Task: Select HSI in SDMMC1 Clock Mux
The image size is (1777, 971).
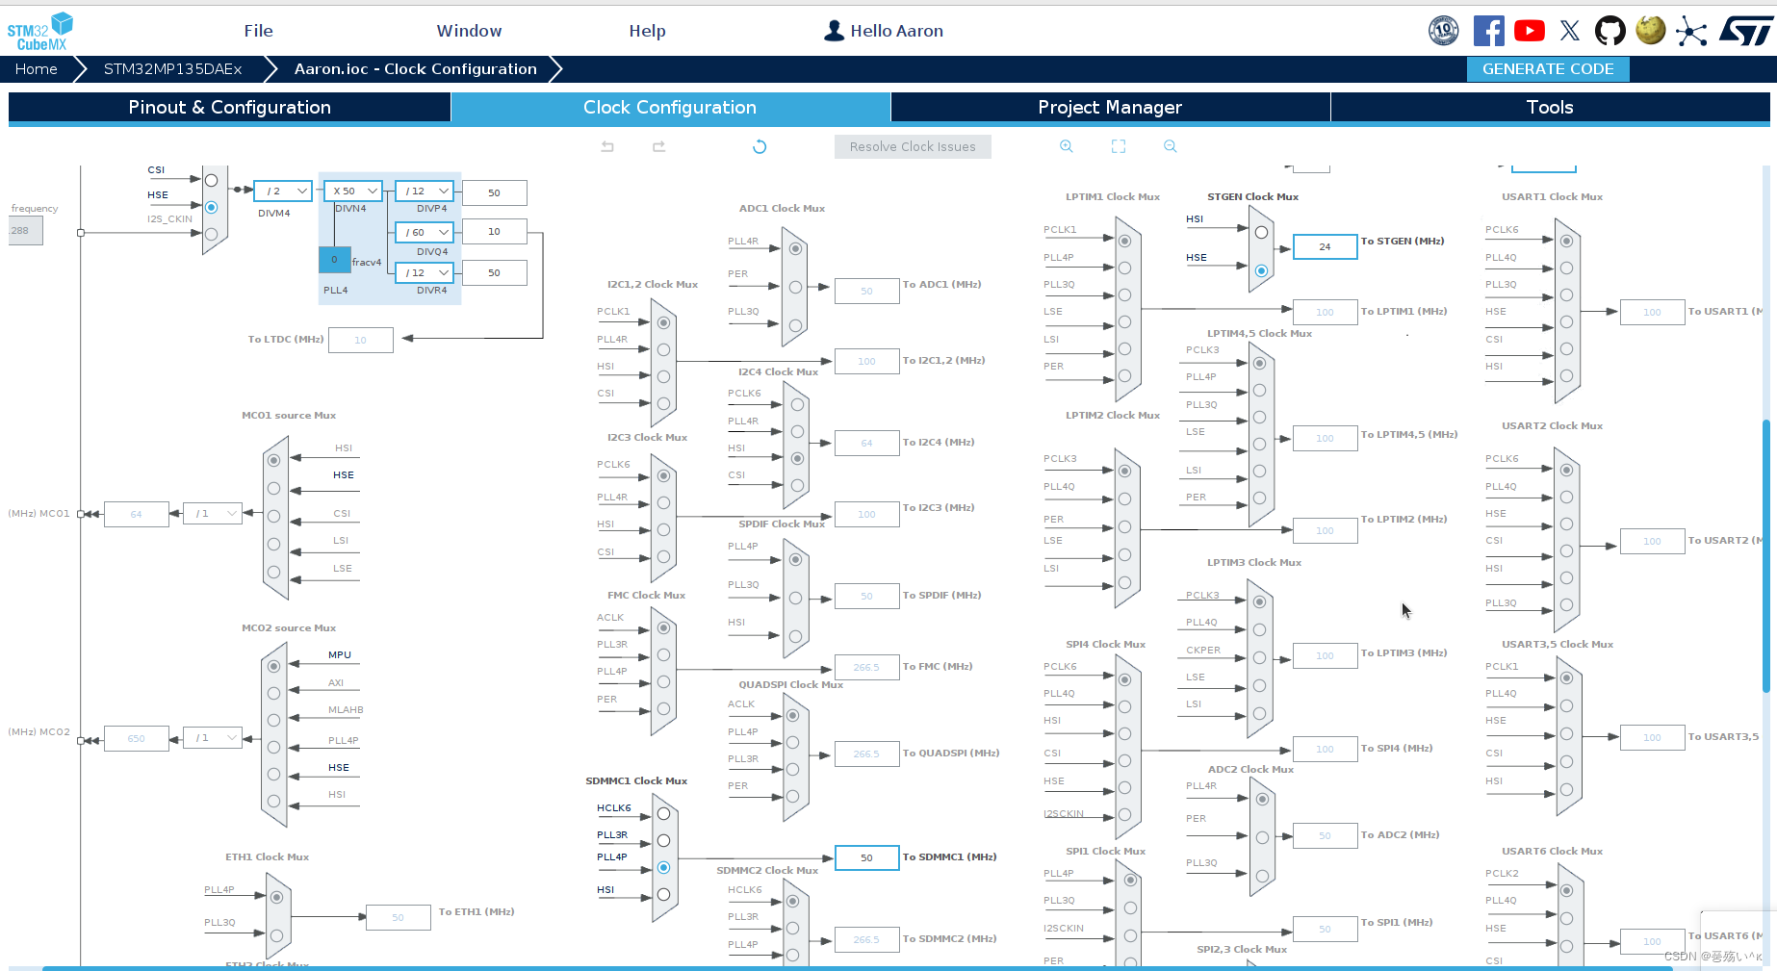Action: click(x=663, y=894)
